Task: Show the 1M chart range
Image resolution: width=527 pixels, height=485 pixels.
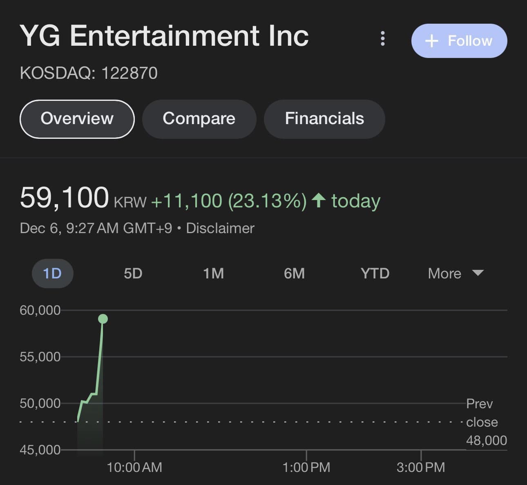Action: 214,273
